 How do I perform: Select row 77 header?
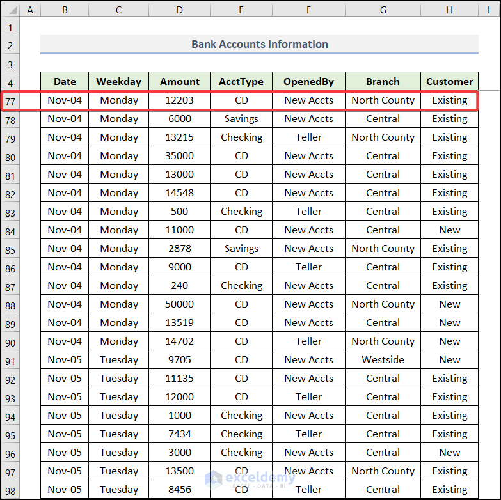point(10,102)
